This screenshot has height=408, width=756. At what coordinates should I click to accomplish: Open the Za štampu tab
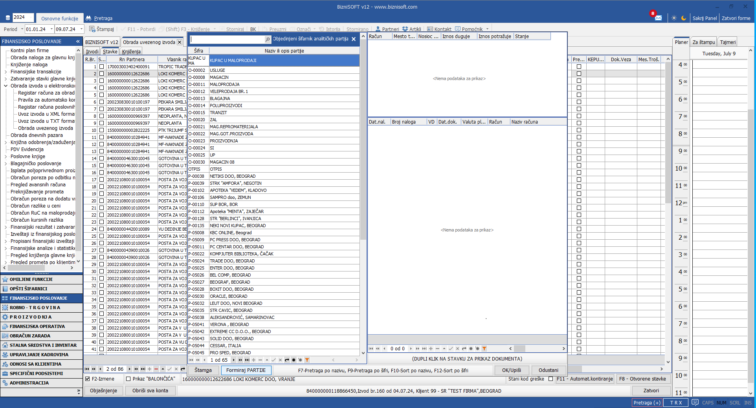[x=703, y=42]
